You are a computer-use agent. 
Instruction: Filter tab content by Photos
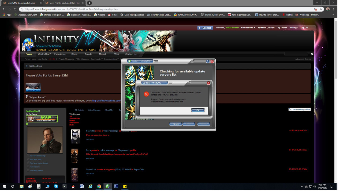72,125
